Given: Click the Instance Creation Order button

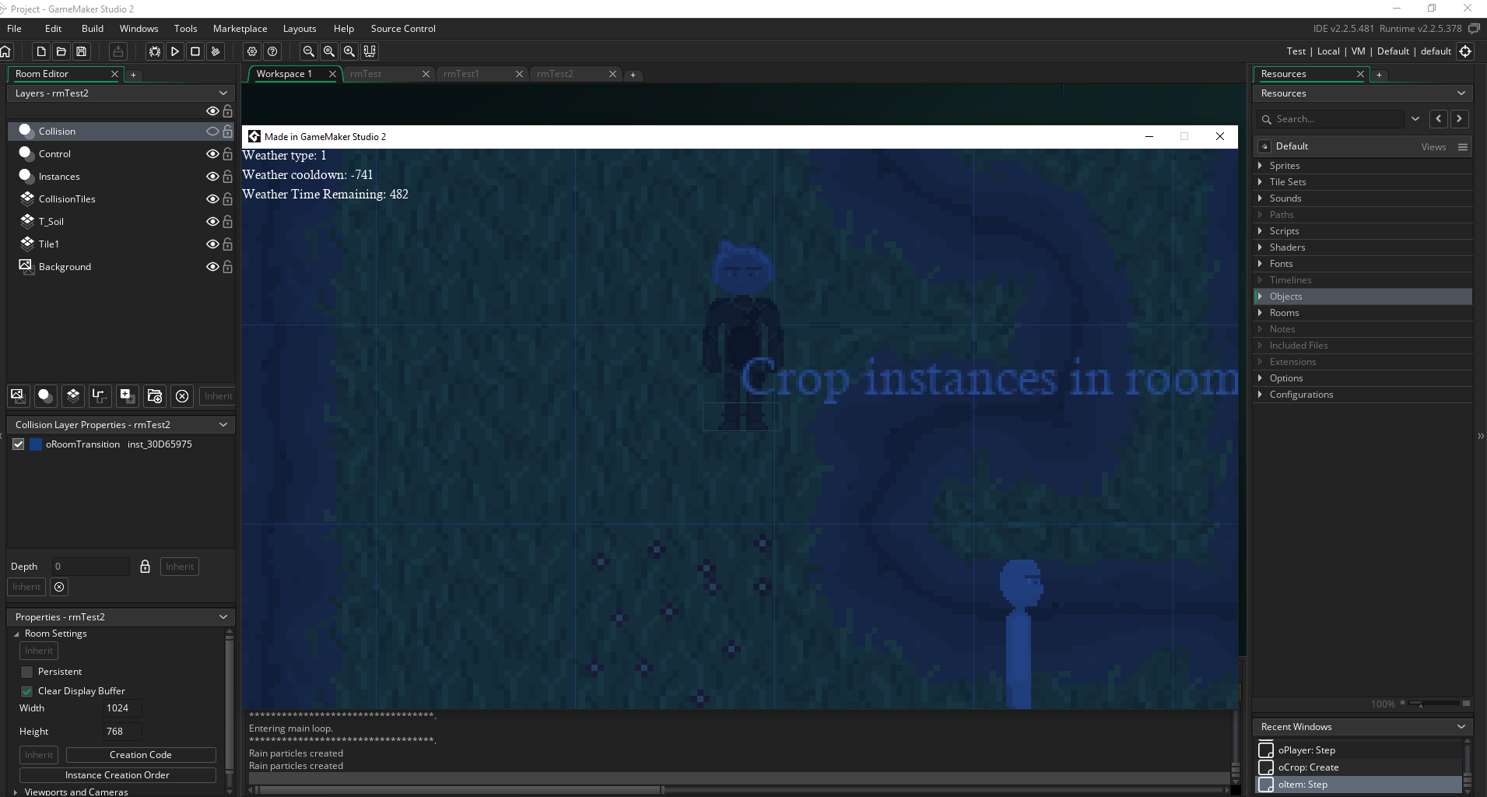Looking at the screenshot, I should click(x=117, y=775).
